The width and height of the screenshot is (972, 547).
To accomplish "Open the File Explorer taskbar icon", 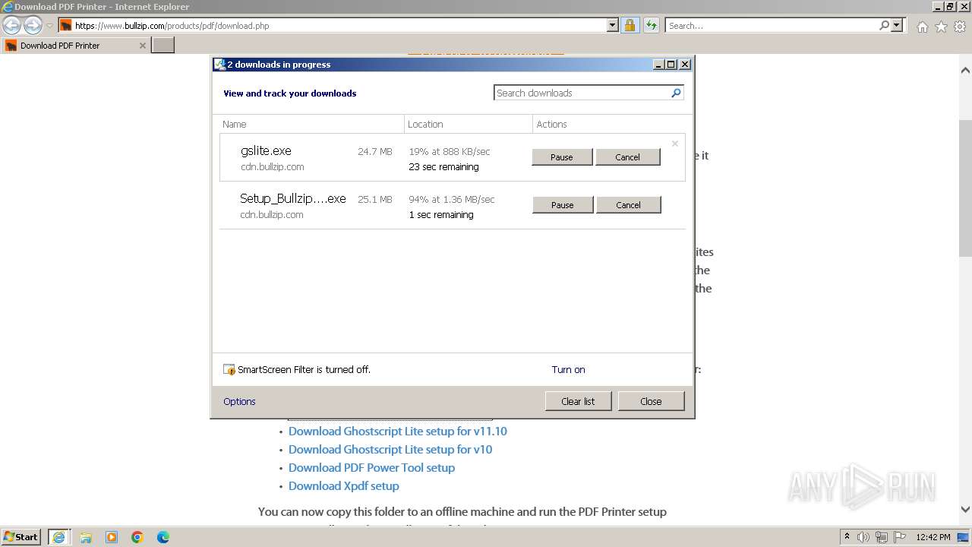I will pos(86,537).
